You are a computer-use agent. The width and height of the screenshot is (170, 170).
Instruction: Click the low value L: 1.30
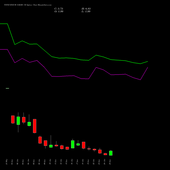(86, 12)
